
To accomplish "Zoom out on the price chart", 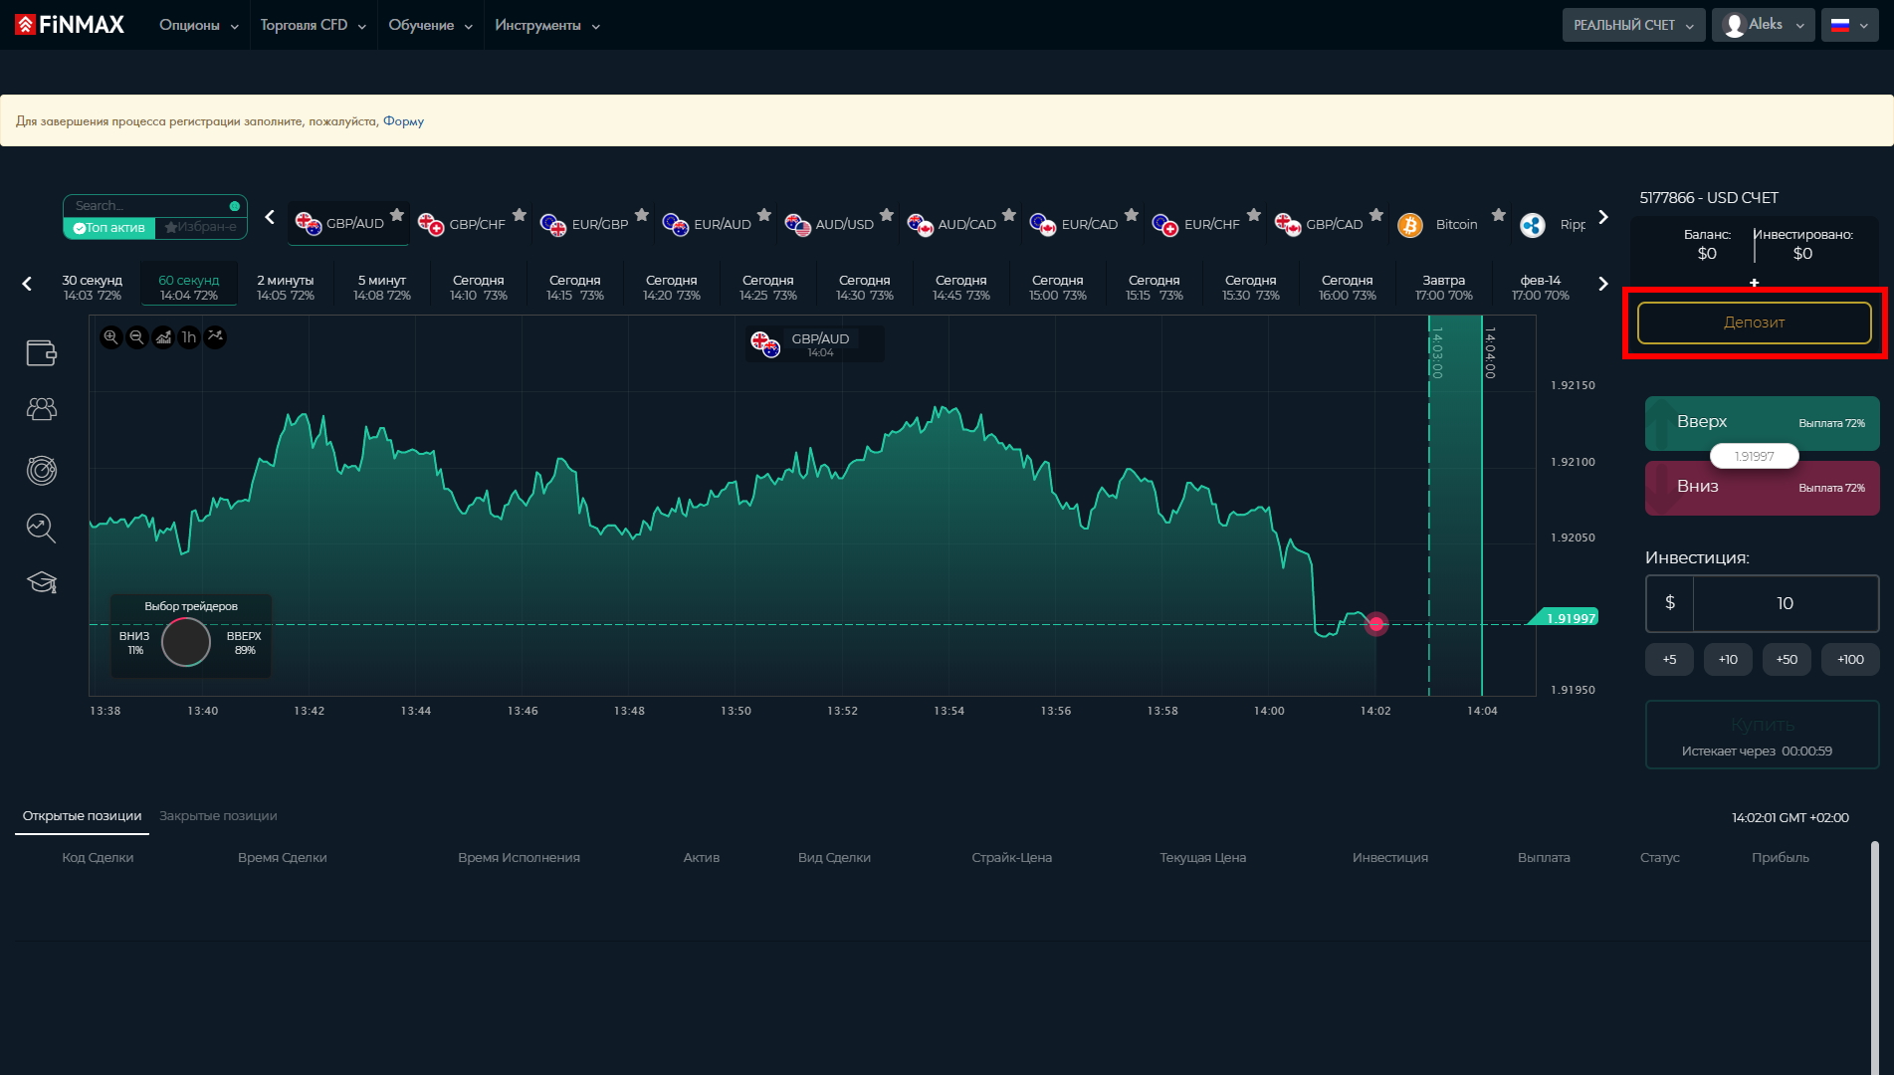I will pyautogui.click(x=137, y=337).
